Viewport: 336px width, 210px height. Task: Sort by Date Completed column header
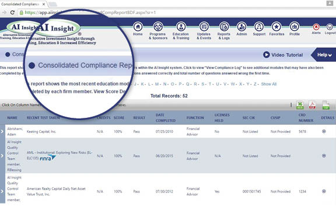pos(166,118)
